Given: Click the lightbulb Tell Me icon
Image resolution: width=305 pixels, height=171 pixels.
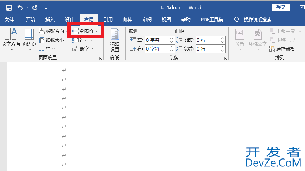Looking at the screenshot, I should [x=236, y=20].
